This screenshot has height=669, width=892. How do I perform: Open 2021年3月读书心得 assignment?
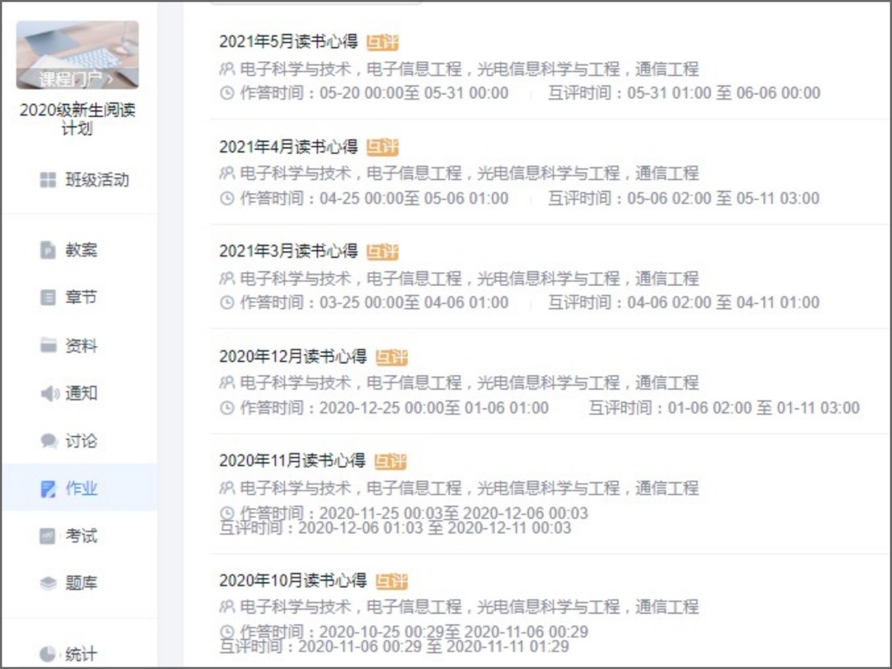click(288, 251)
